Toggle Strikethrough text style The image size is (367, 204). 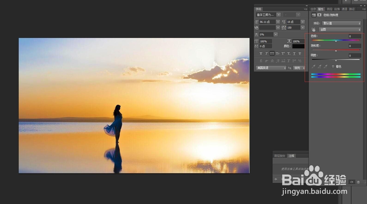(300, 54)
